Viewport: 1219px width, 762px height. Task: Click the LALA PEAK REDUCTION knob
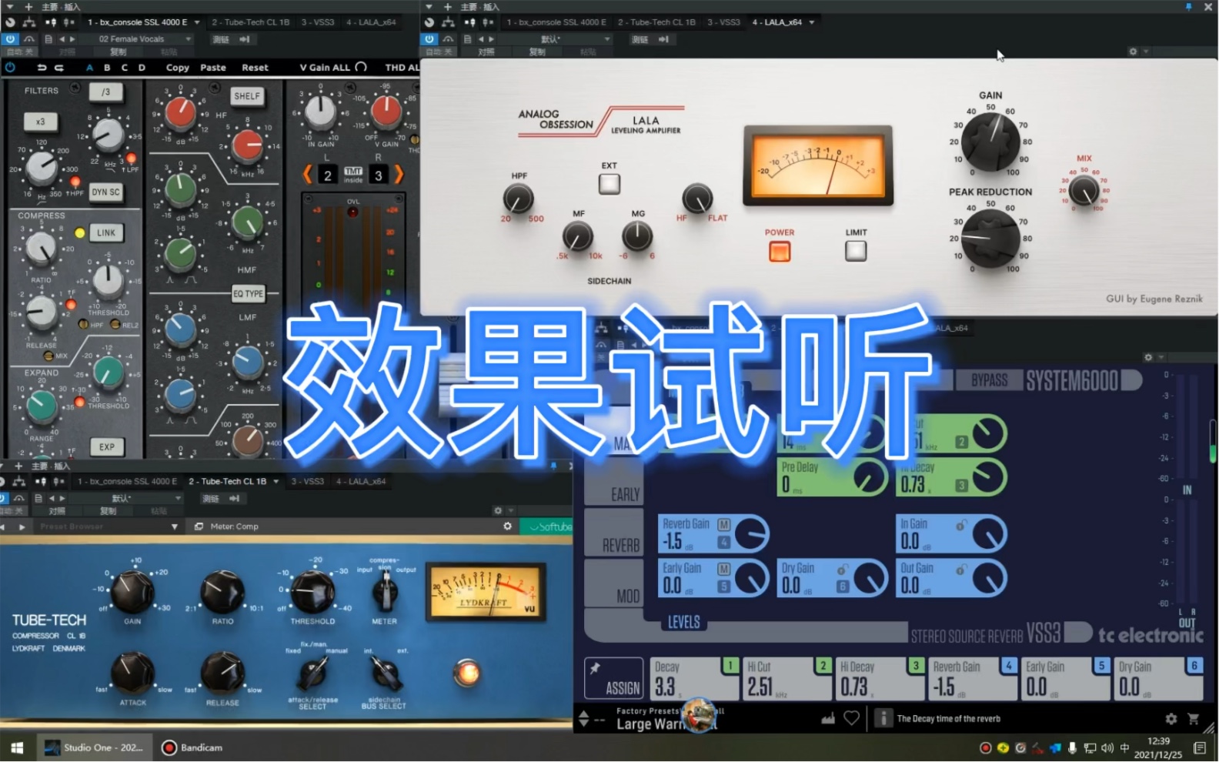(991, 239)
